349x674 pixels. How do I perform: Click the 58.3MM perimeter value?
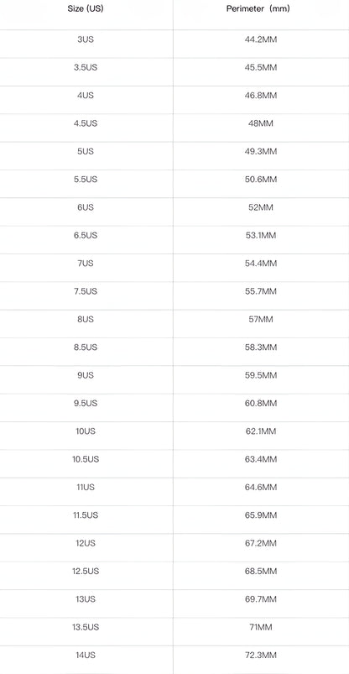(261, 347)
